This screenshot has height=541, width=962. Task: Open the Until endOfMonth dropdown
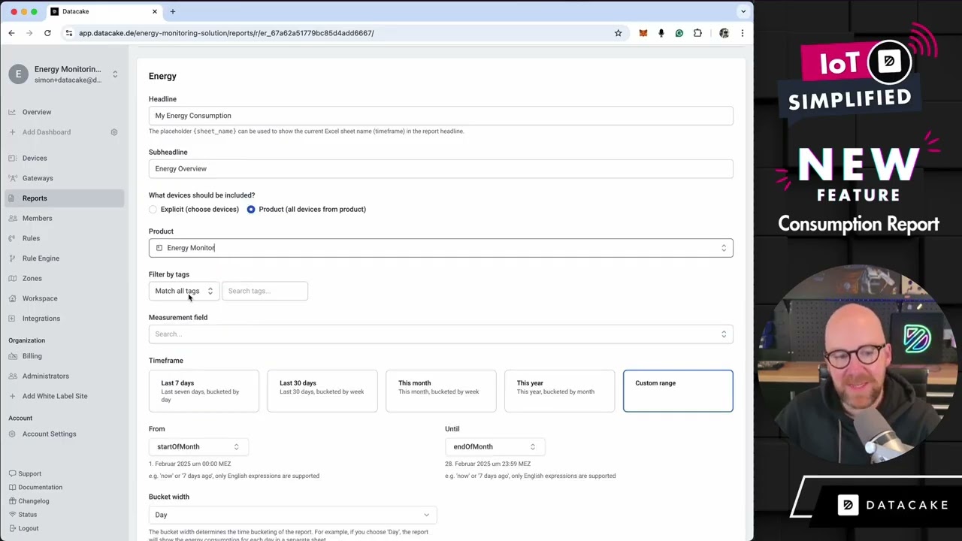[x=495, y=447]
